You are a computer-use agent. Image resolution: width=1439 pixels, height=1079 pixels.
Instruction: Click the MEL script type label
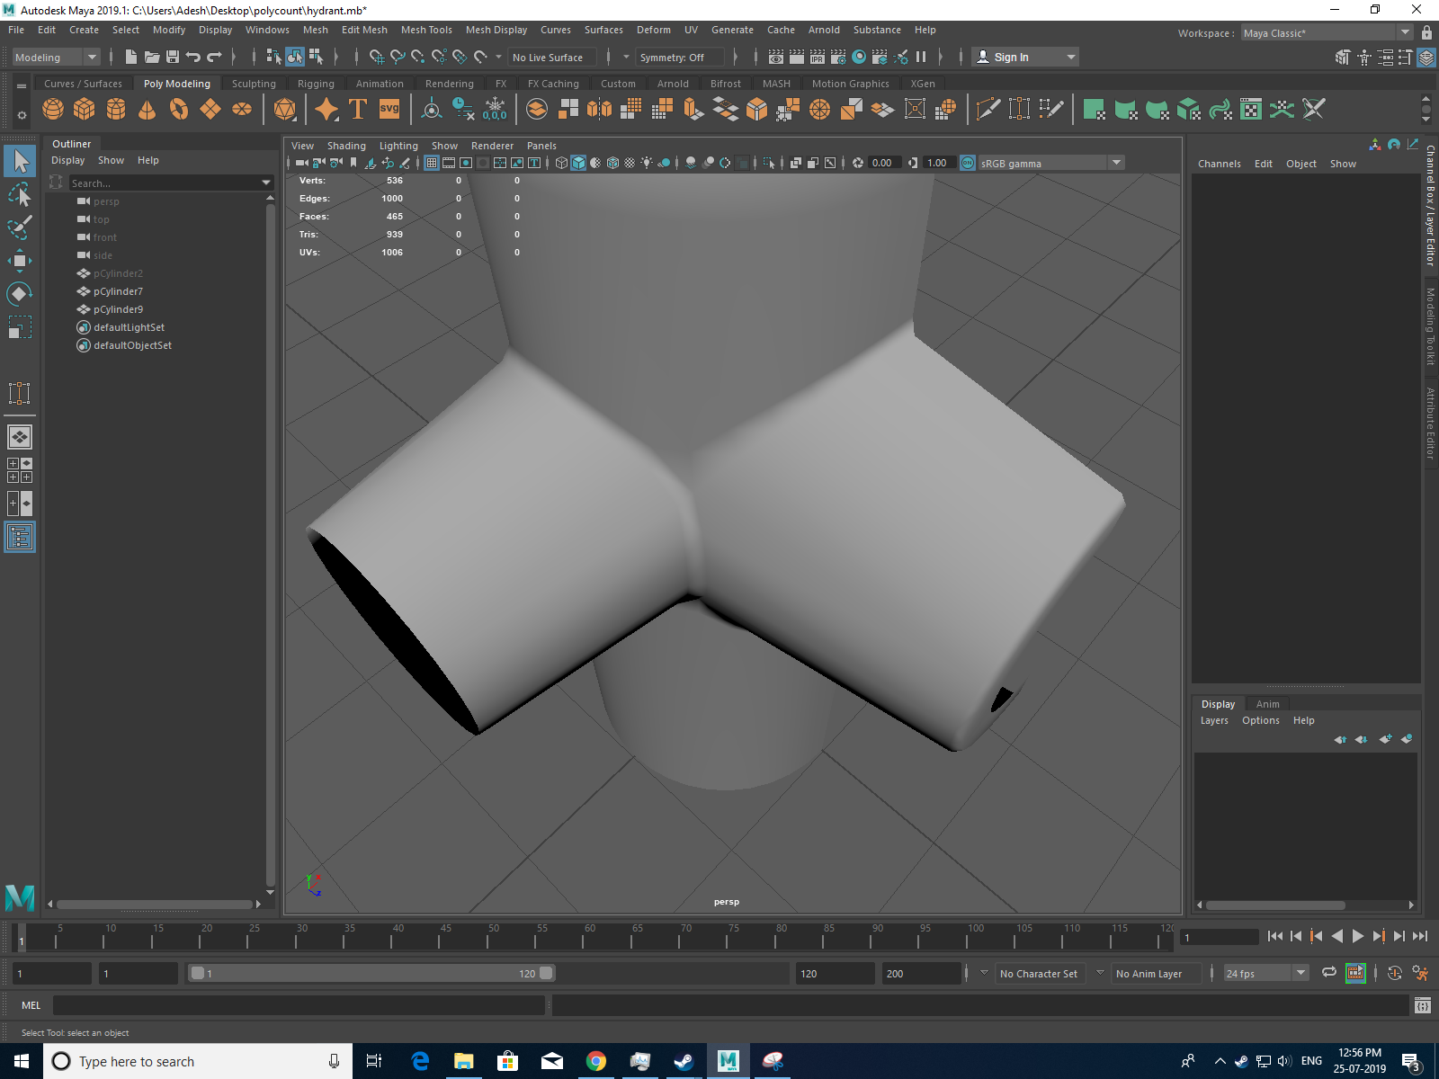click(x=31, y=1005)
